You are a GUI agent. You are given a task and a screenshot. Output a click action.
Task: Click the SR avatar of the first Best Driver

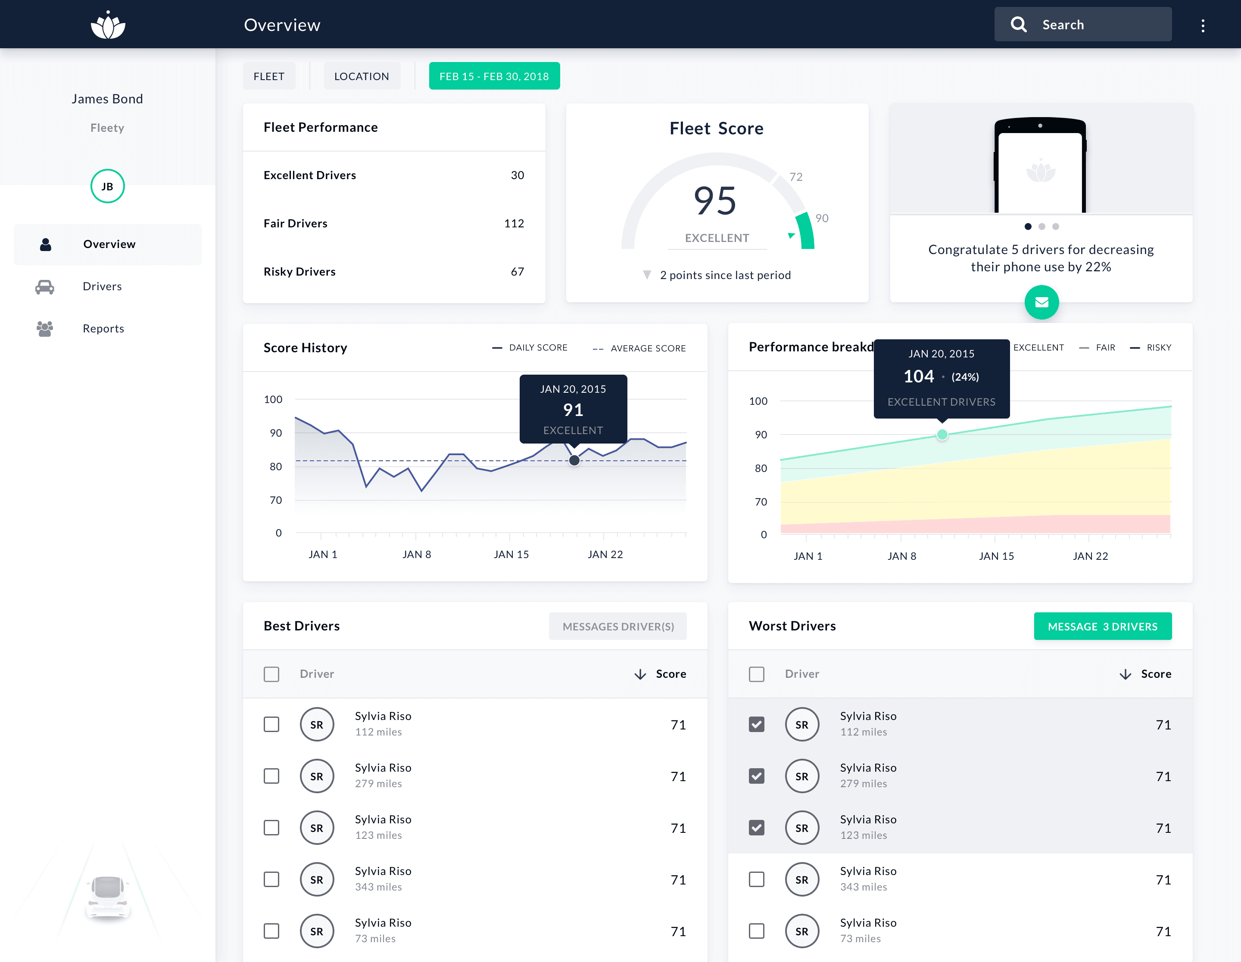[x=317, y=724]
